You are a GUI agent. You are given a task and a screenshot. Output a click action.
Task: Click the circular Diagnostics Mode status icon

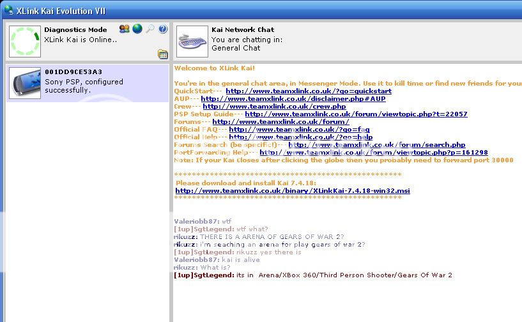pos(25,42)
